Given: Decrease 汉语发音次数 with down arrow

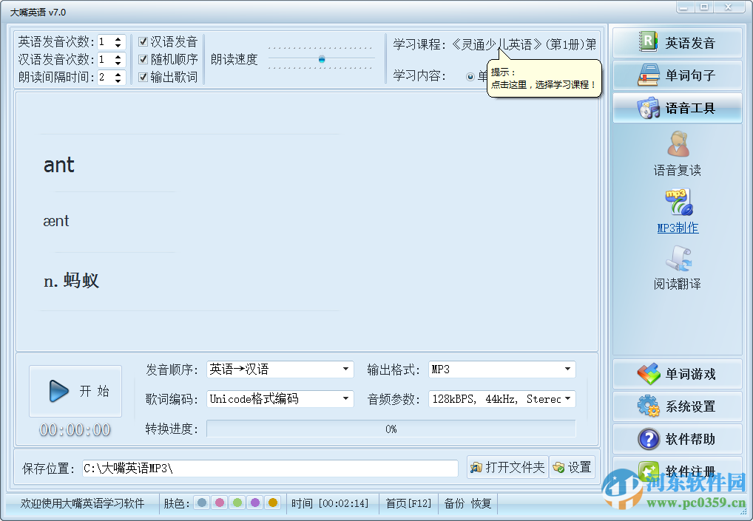Looking at the screenshot, I should coord(118,64).
